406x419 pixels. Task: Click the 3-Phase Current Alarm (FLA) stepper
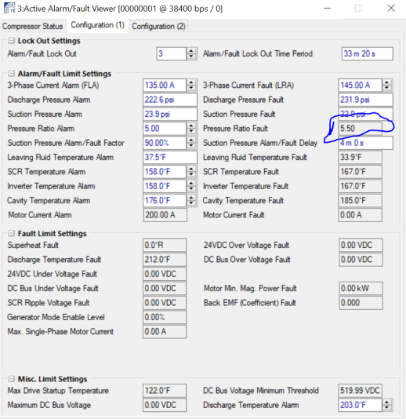point(191,86)
